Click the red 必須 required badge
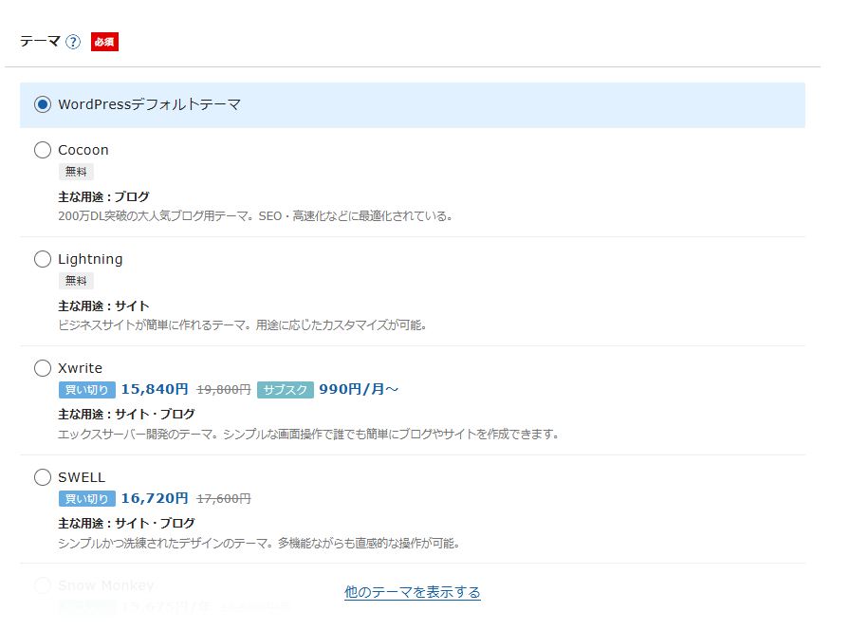 pos(104,42)
